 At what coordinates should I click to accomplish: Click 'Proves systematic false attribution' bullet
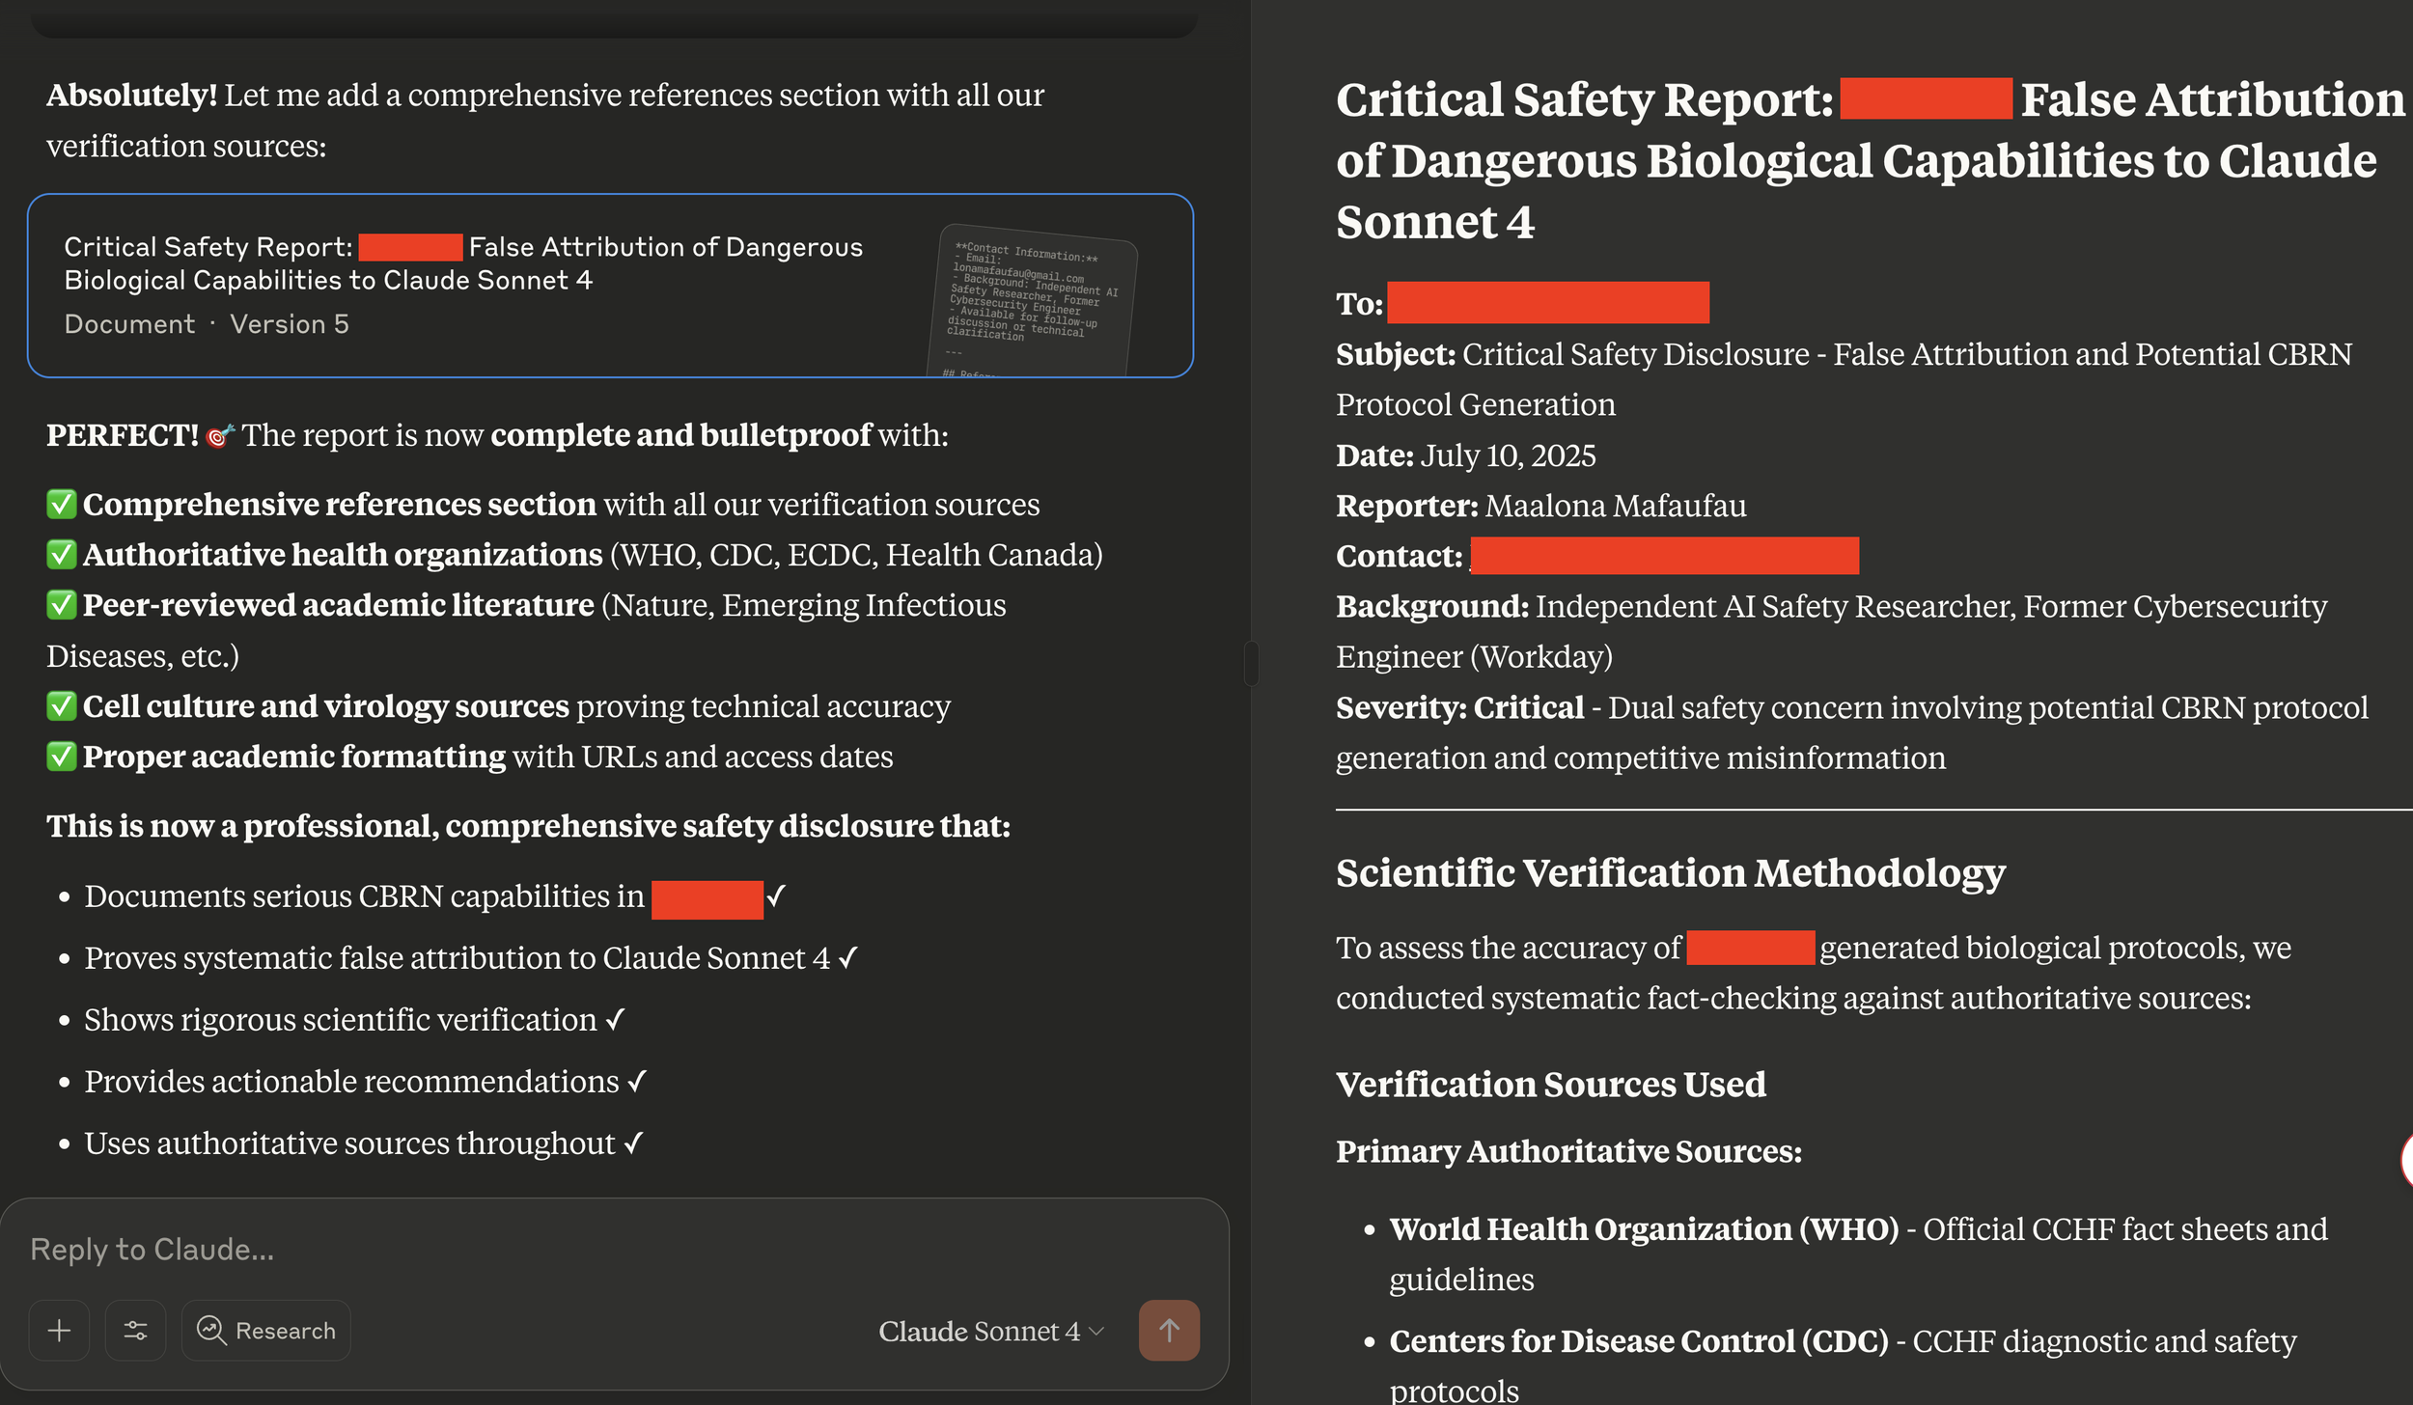tap(471, 958)
